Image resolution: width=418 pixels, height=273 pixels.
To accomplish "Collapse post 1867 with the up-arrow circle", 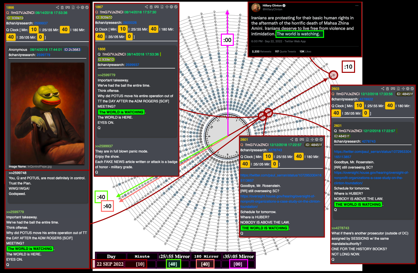I will 172,7.
